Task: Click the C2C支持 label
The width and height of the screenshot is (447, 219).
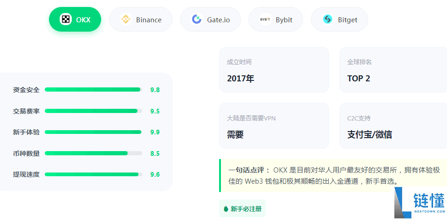Action: coord(358,118)
